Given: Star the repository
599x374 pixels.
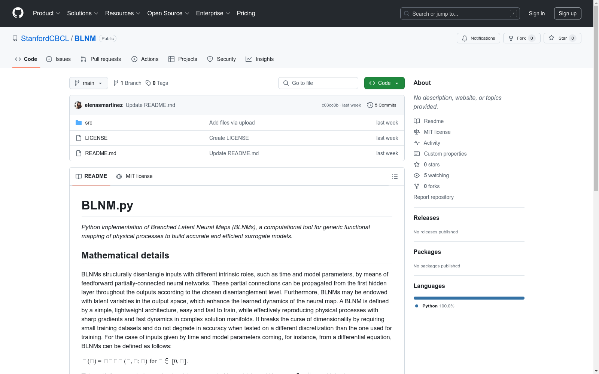Looking at the screenshot, I should [x=562, y=38].
